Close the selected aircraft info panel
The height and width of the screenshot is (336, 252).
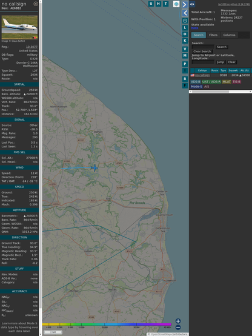tap(36, 4)
